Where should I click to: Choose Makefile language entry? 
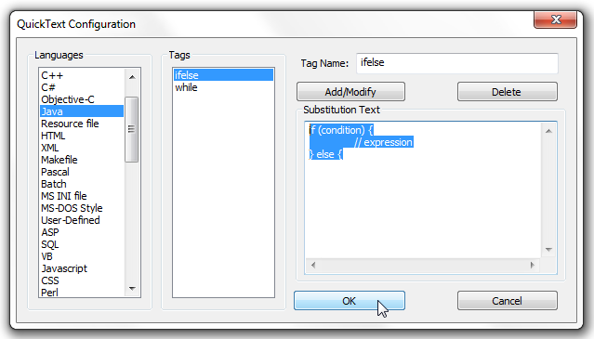[x=82, y=160]
